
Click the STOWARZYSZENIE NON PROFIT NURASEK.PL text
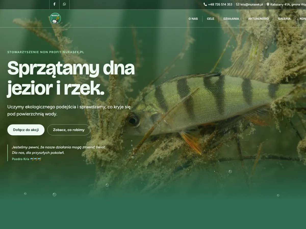tap(46, 52)
